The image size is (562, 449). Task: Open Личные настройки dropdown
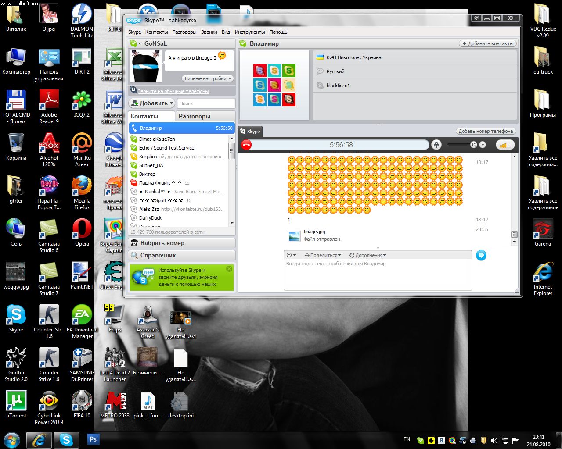click(208, 78)
